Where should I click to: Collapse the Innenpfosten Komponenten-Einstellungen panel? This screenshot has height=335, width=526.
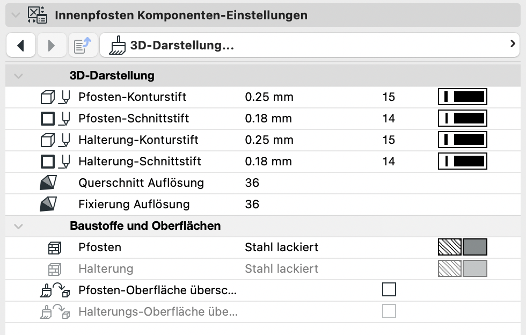click(16, 16)
